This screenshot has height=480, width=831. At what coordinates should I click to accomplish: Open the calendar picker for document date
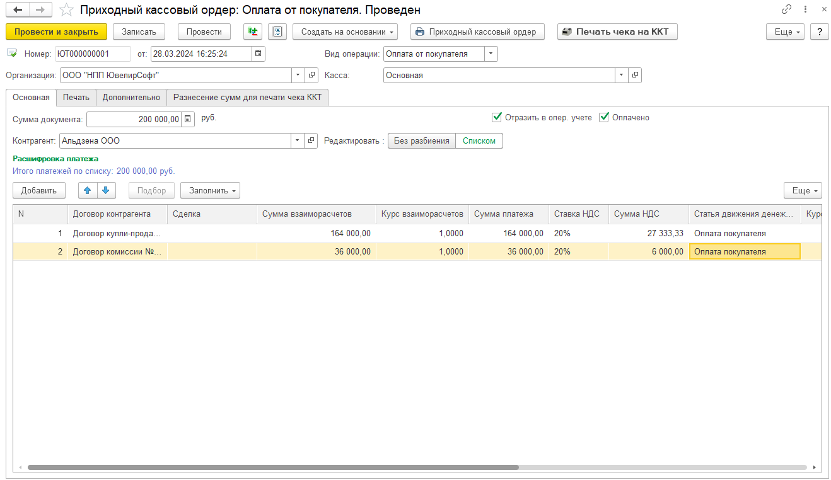[x=259, y=54]
